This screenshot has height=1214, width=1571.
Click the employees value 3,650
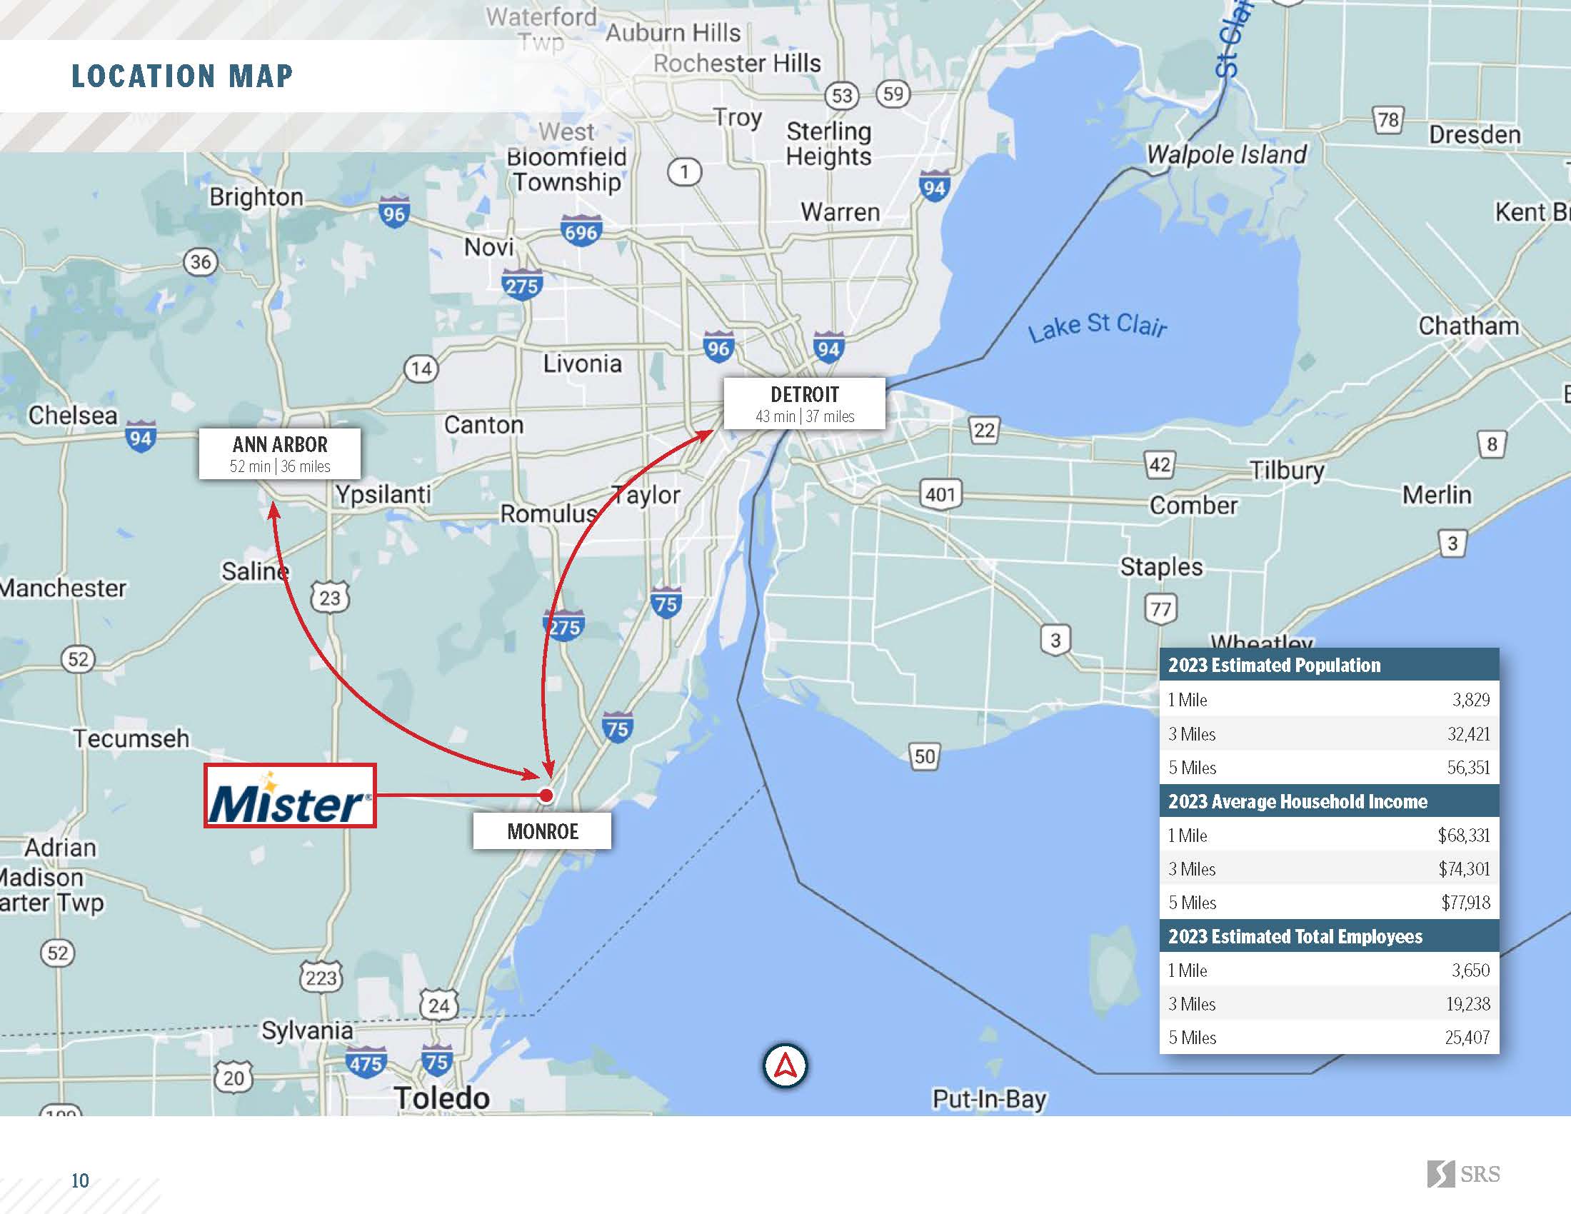point(1470,970)
